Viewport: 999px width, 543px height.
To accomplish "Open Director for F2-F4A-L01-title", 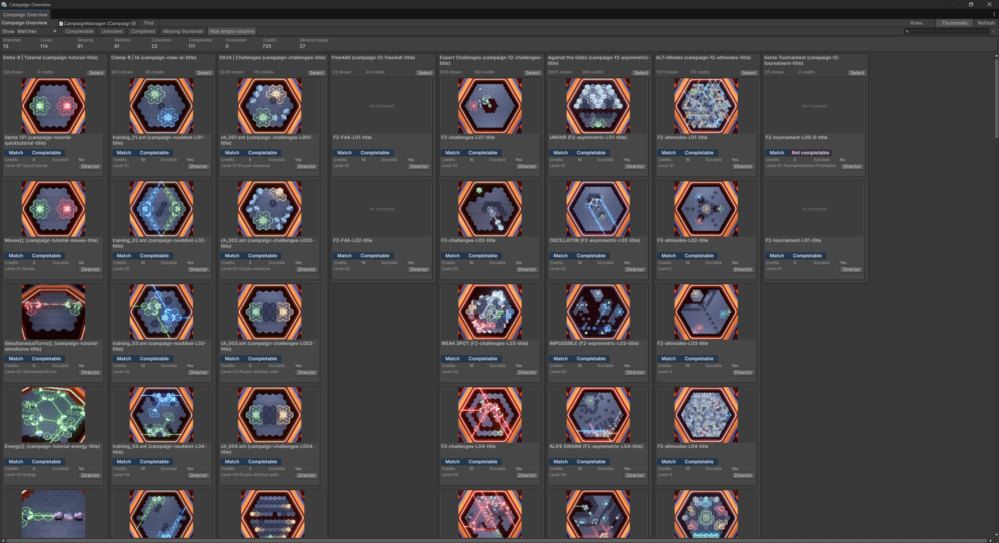I will [x=419, y=167].
